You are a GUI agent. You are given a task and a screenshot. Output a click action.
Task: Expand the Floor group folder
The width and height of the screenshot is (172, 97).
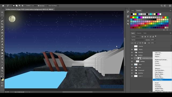(134, 68)
